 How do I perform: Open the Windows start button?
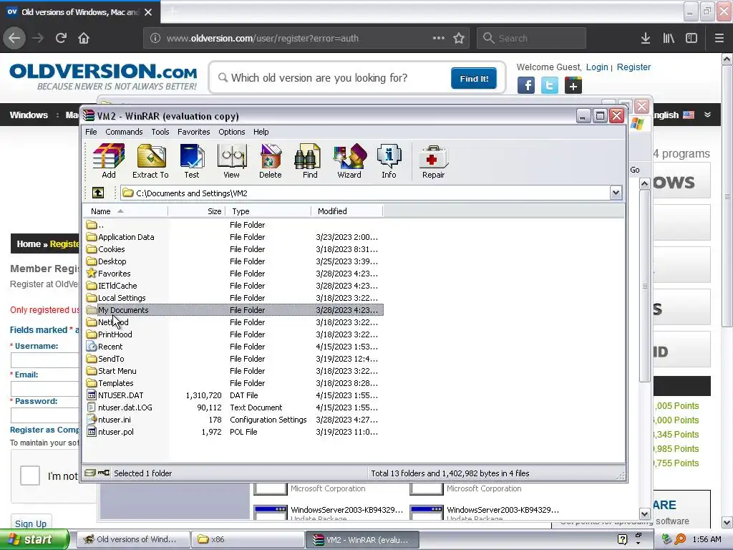(x=34, y=539)
